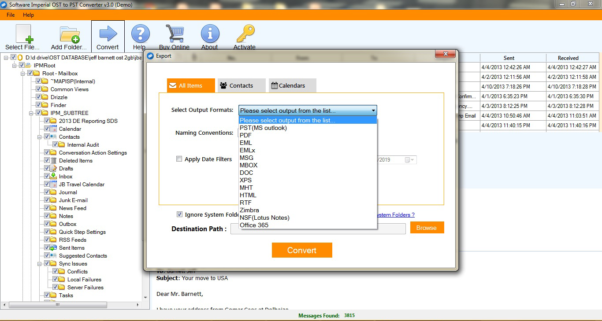Open the File menu
This screenshot has height=321, width=602.
coord(11,15)
